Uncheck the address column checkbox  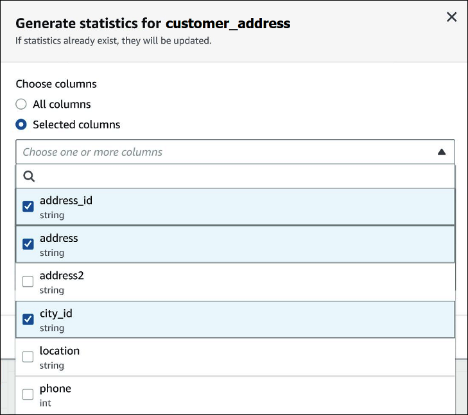pos(28,244)
